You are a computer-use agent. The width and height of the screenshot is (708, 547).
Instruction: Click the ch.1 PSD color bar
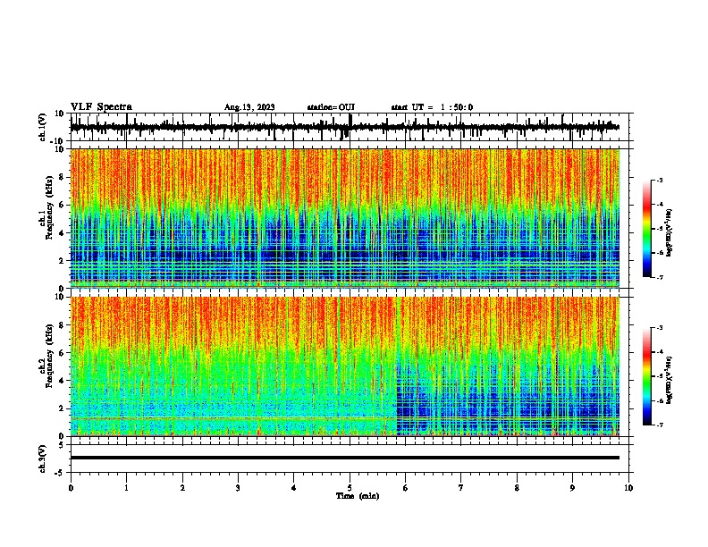(x=647, y=229)
